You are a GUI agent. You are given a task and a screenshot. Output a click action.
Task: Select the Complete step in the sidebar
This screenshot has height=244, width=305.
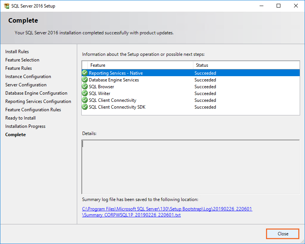click(x=16, y=135)
